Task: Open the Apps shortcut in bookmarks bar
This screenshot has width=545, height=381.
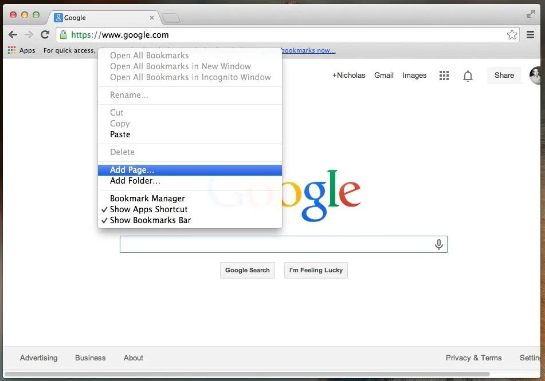Action: click(22, 50)
